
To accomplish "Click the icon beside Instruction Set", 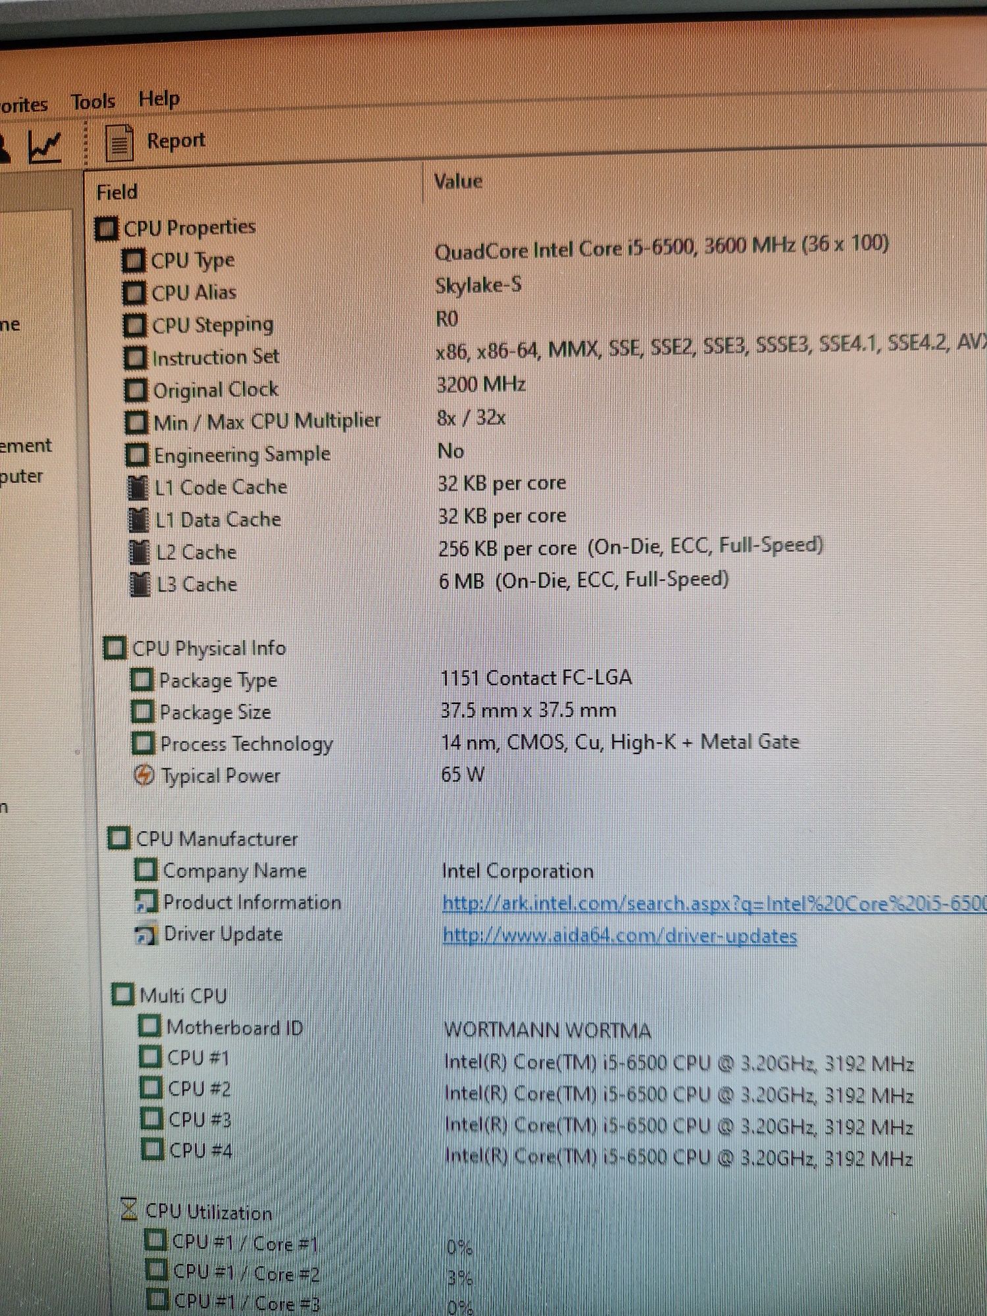I will pyautogui.click(x=135, y=358).
